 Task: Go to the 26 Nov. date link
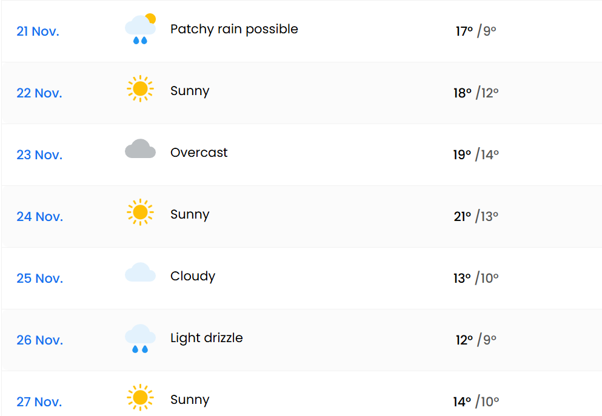pyautogui.click(x=39, y=340)
